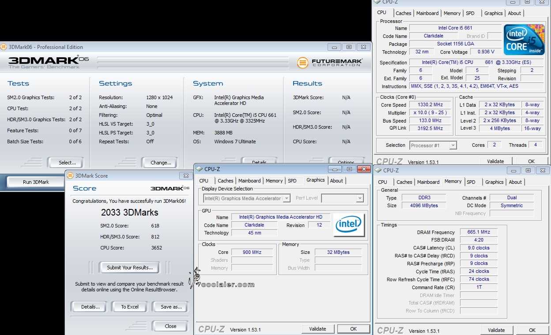
Task: Click the 3DMark06 title bar app icon
Action: [4, 47]
